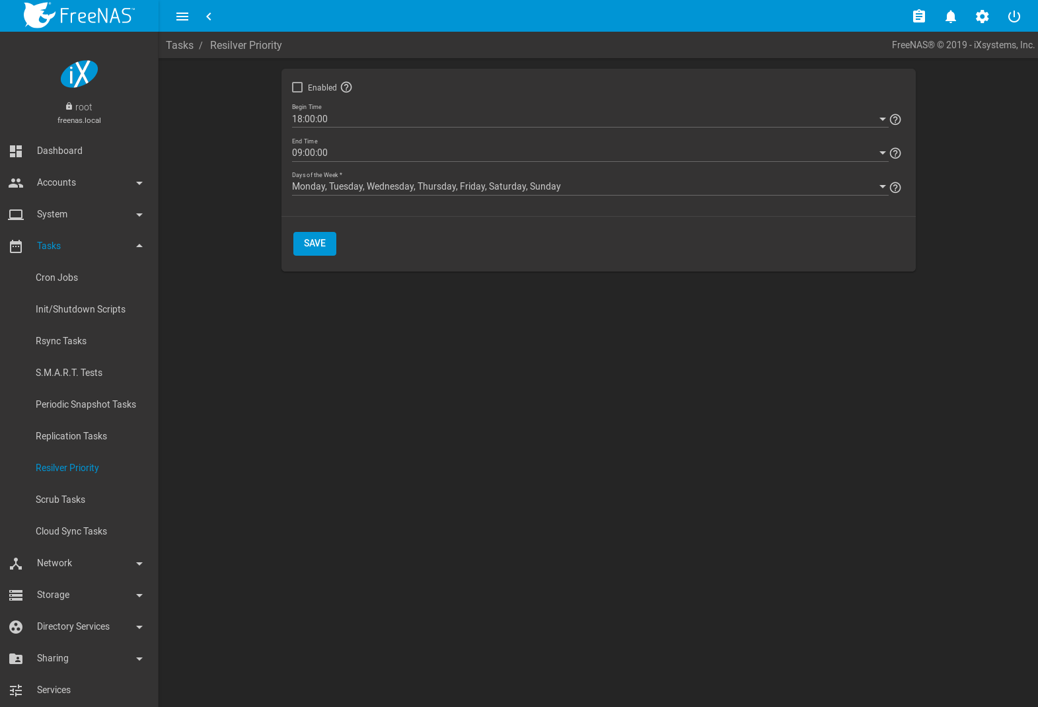Click the power icon
The width and height of the screenshot is (1038, 707).
pyautogui.click(x=1014, y=17)
